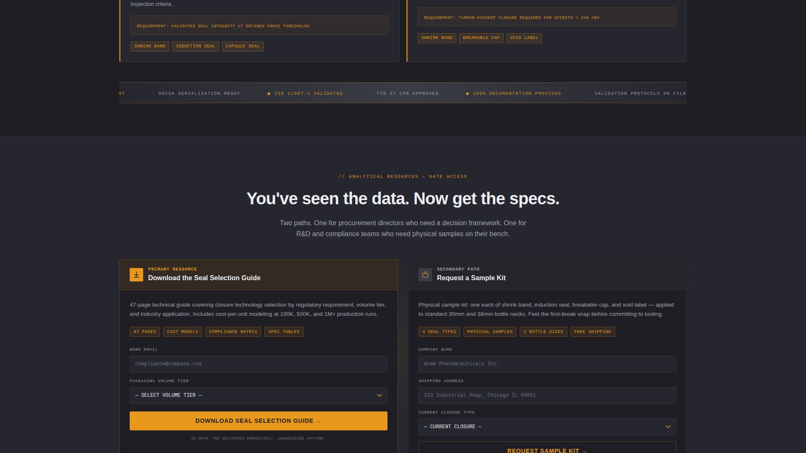Screen dimensions: 806x453
Task: Open the Select Volume Tier dropdown
Action: [259, 396]
